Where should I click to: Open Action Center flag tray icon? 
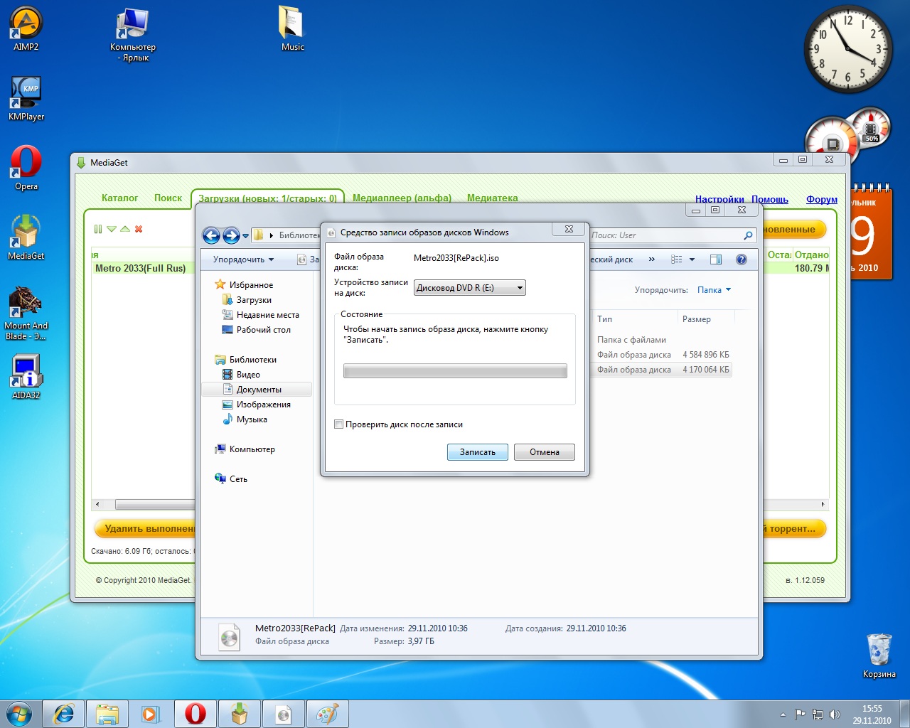[x=801, y=714]
